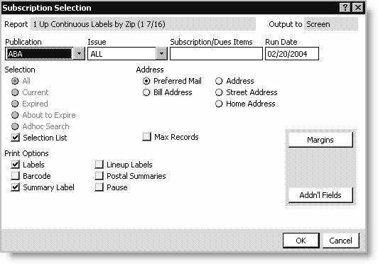Click the Cancel button
Screen dimensions: 378x264
coord(340,241)
